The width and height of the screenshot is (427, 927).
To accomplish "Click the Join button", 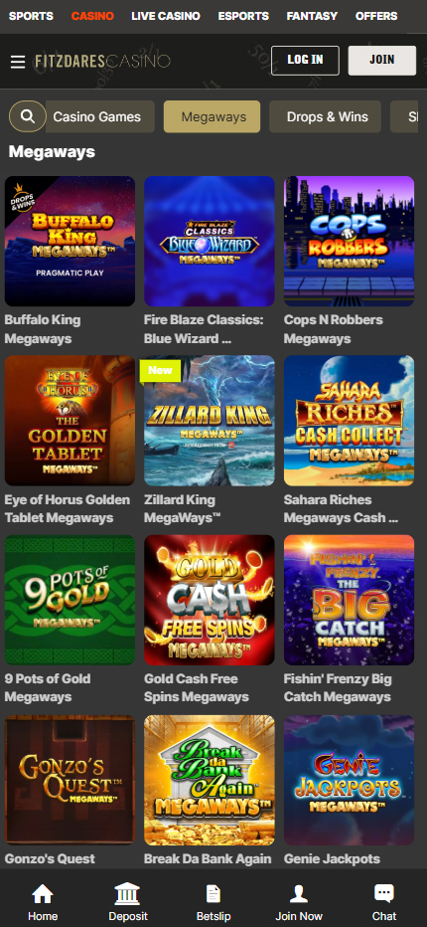I will (382, 61).
